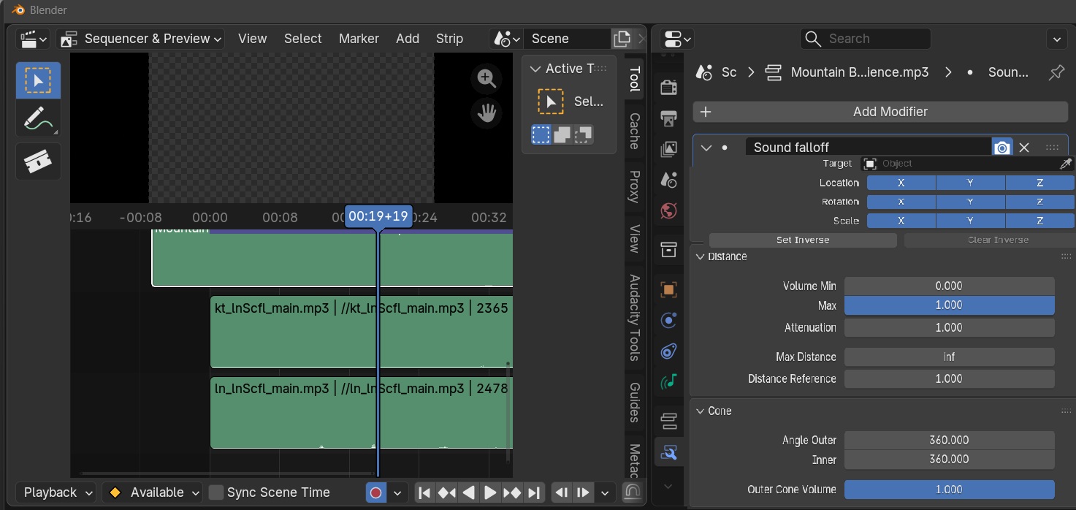Open the Strip properties tab icon
Viewport: 1076px width, 510px height.
(668, 421)
